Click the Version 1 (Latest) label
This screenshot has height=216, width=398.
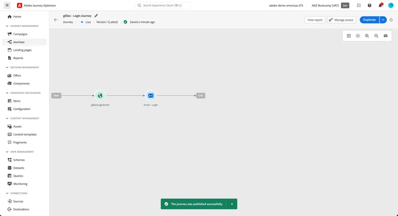click(107, 22)
